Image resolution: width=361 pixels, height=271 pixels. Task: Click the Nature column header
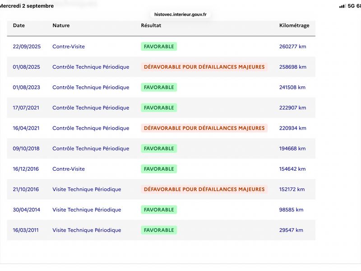(61, 25)
